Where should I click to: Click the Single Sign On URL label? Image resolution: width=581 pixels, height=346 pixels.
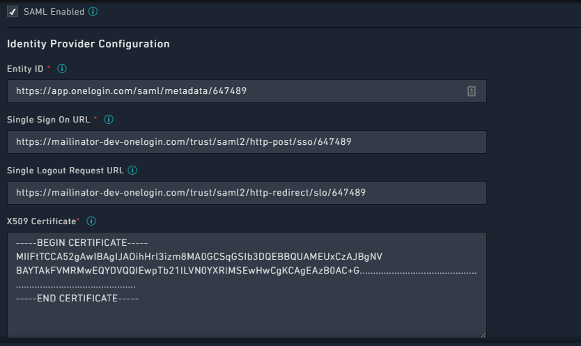pos(48,120)
